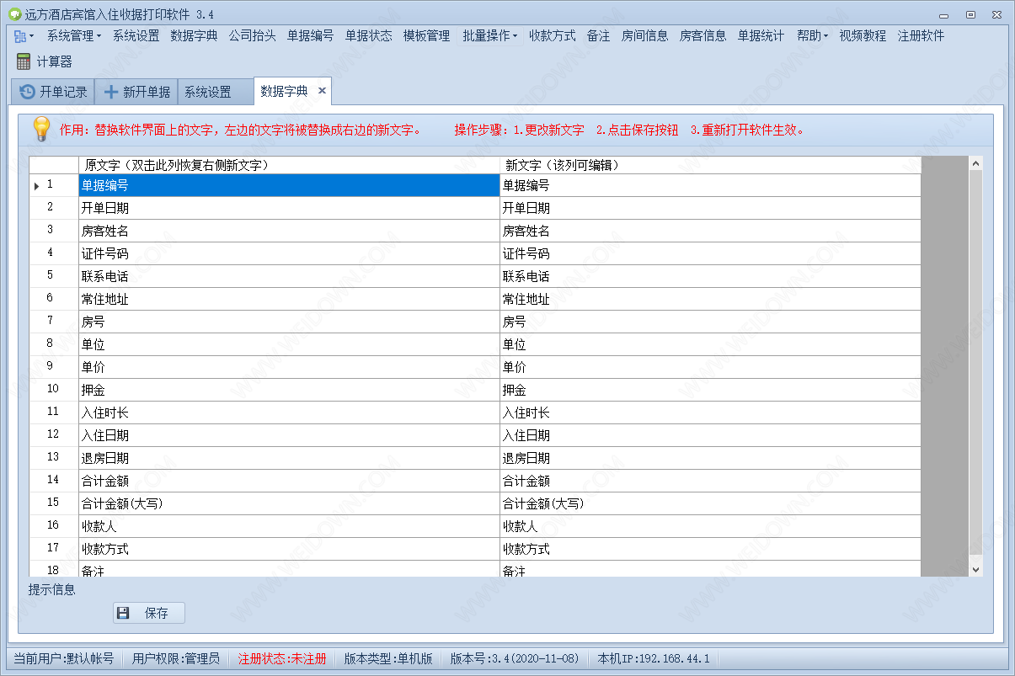
Task: Click 本机IP:192.168.44.1 status entry
Action: (x=653, y=658)
